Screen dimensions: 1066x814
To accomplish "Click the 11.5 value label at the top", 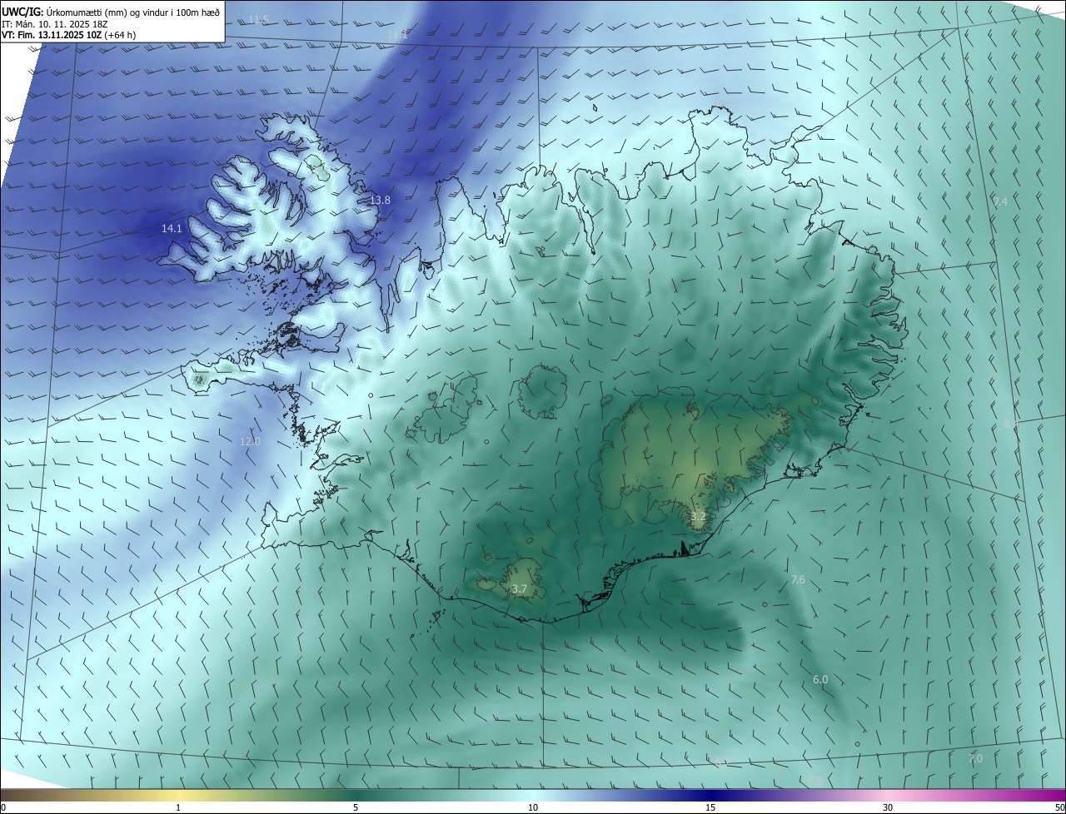I will click(x=259, y=19).
